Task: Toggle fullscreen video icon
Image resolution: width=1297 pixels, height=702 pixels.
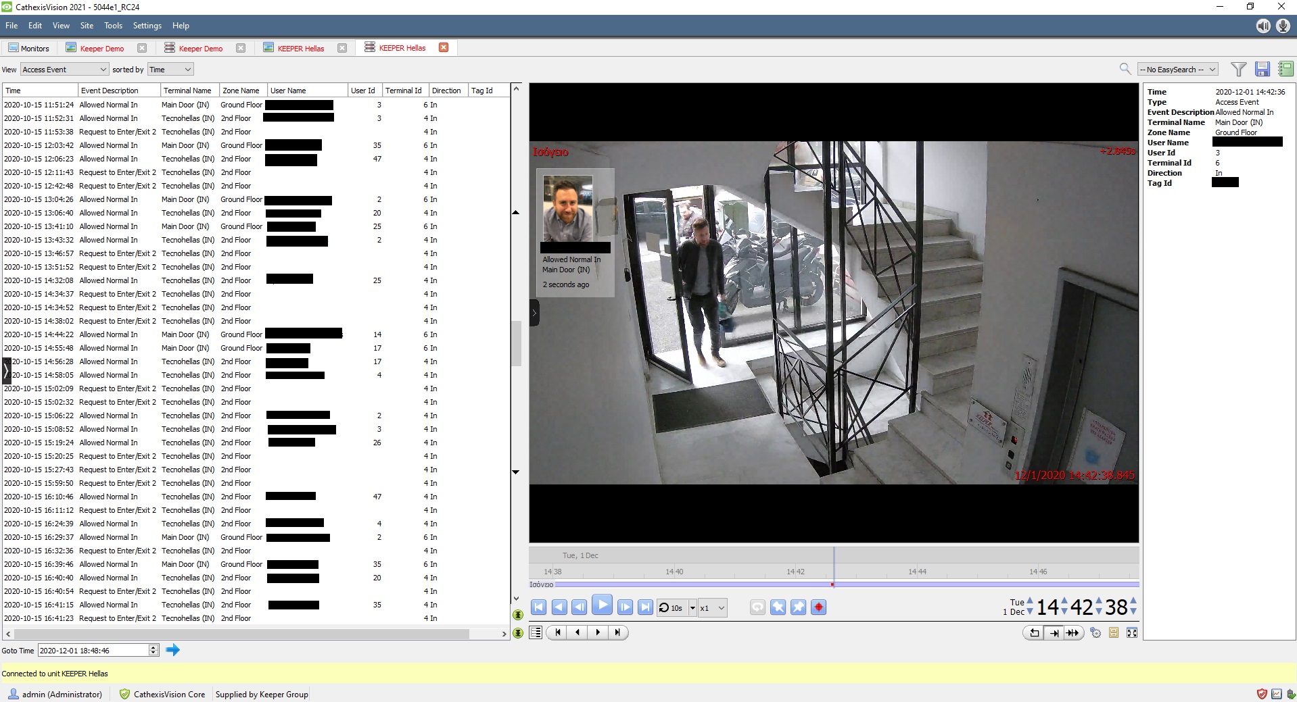Action: point(1132,633)
